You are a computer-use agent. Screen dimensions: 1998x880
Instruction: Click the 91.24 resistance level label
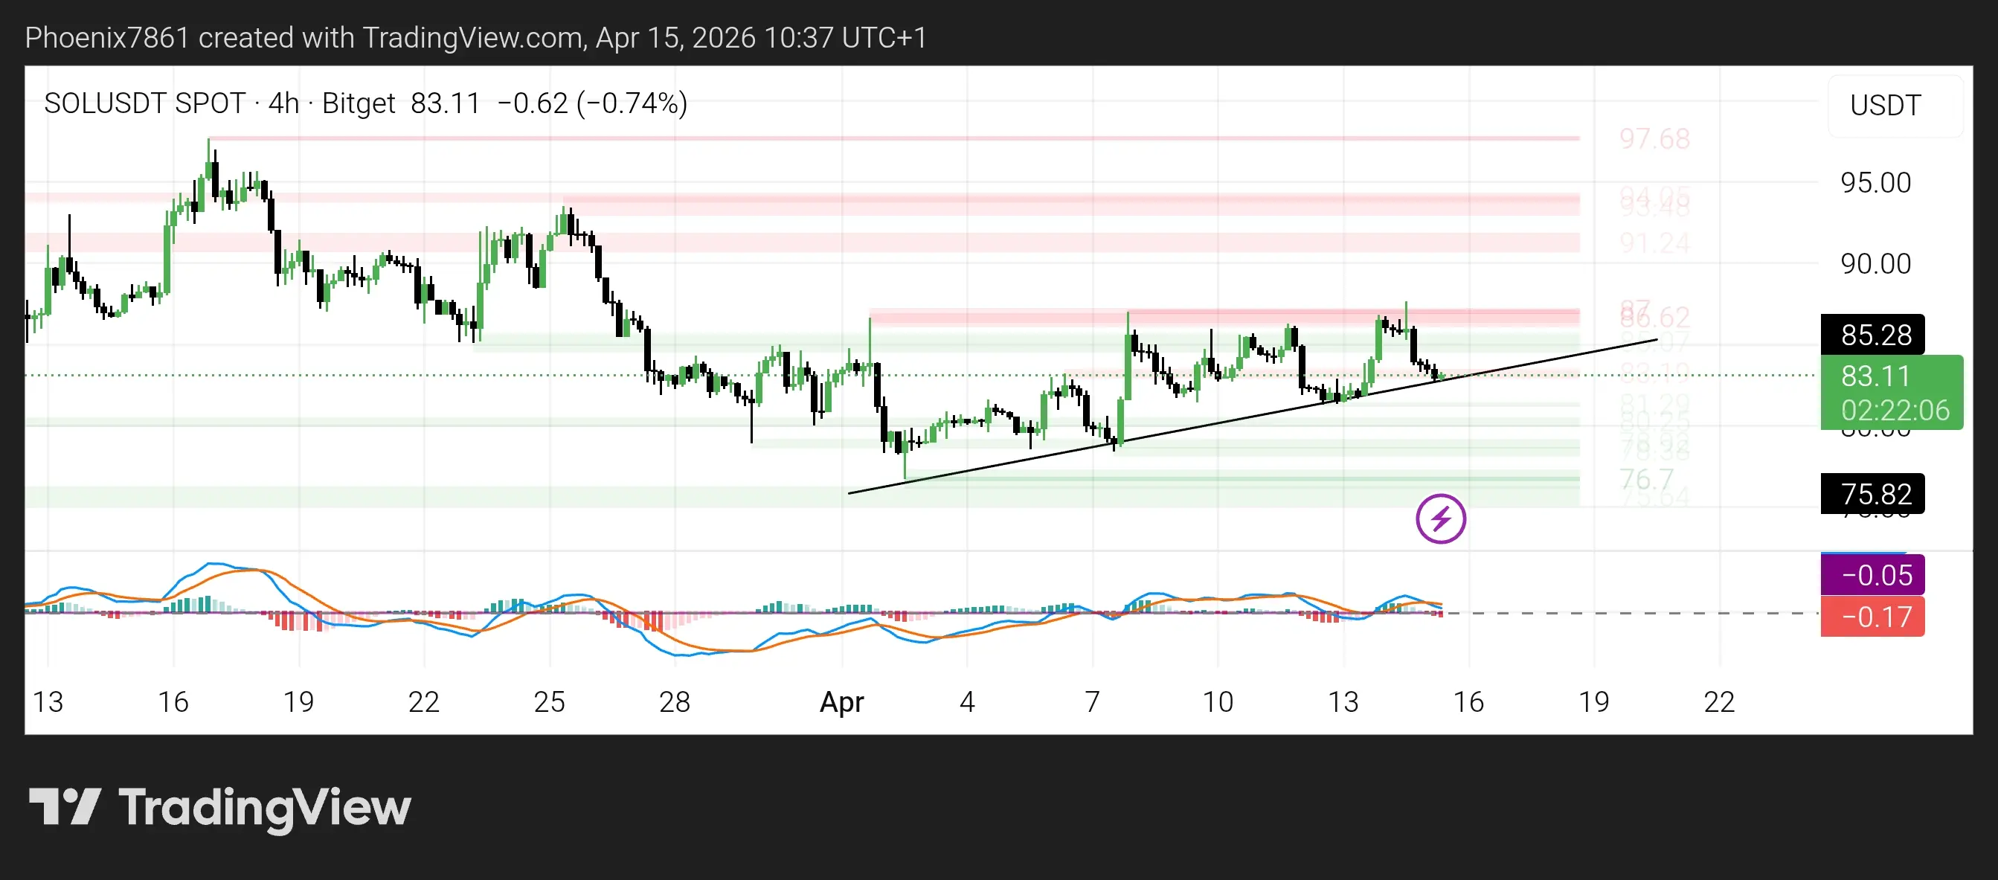coord(1654,243)
